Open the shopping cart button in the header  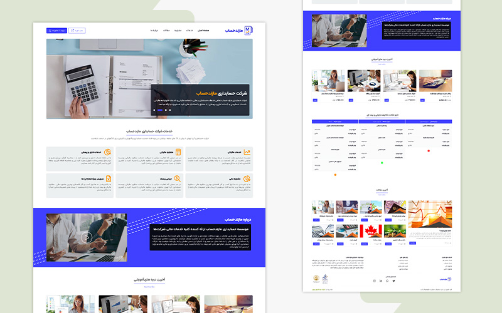click(77, 31)
